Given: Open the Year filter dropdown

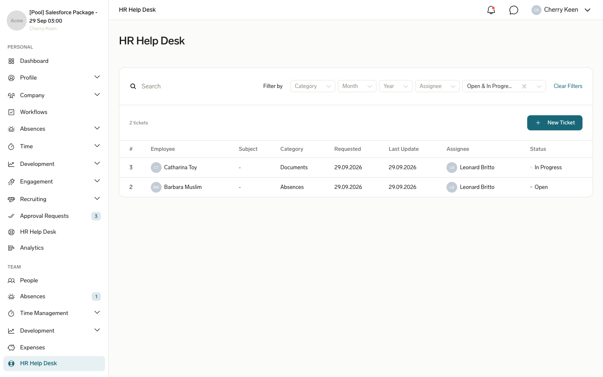Looking at the screenshot, I should click(396, 86).
